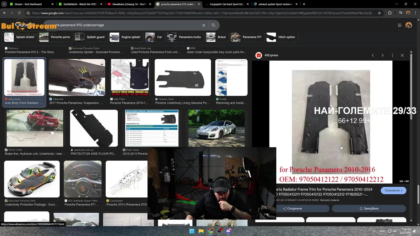Close the AliExpress image preview panel
Screen dimensions: 420x236
click(402, 55)
